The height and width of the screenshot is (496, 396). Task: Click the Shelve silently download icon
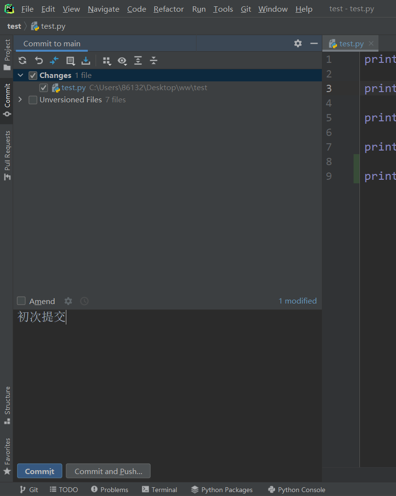(86, 60)
